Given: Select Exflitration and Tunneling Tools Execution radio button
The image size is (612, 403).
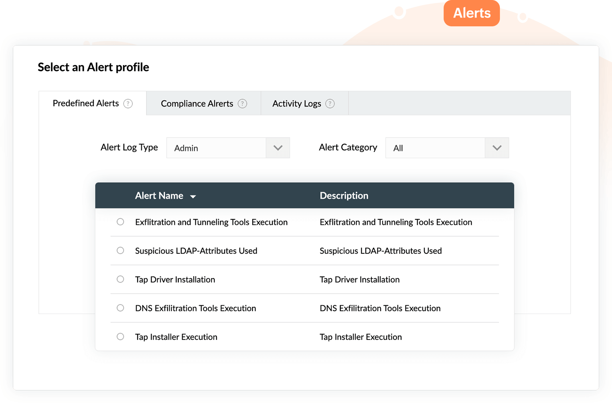Looking at the screenshot, I should 120,222.
